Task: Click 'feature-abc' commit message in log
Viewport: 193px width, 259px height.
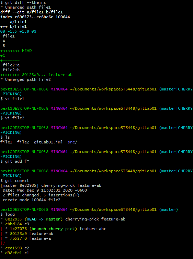Action: point(93,229)
